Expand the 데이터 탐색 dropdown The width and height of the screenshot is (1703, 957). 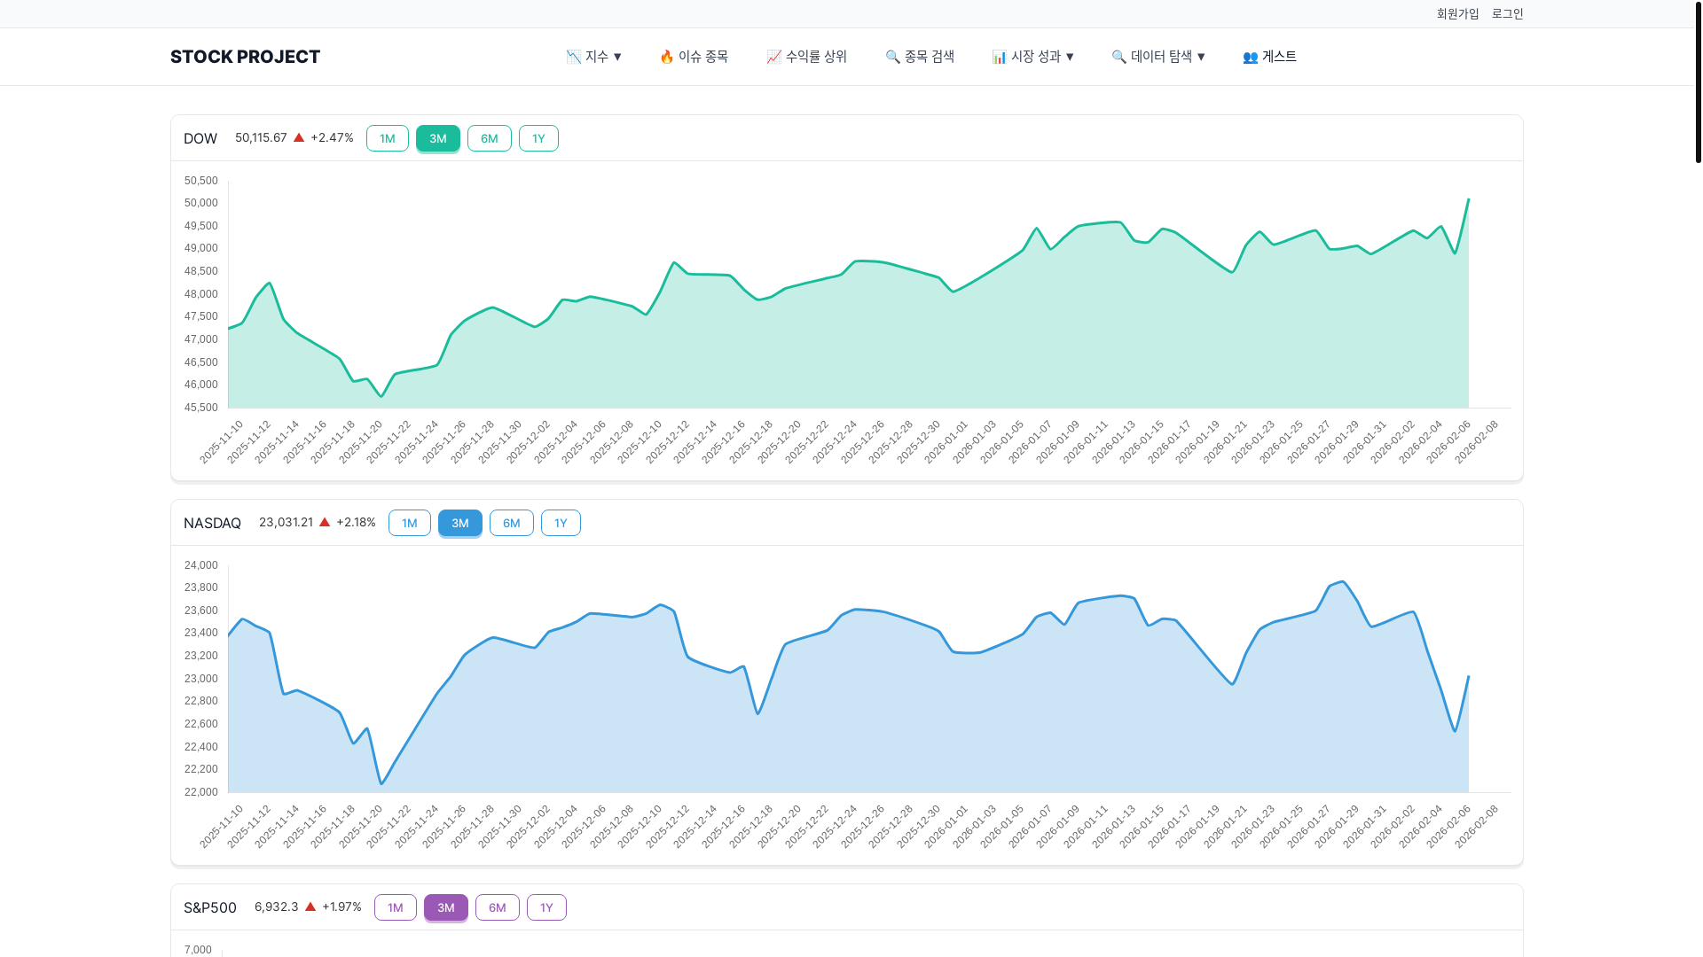[x=1158, y=57]
